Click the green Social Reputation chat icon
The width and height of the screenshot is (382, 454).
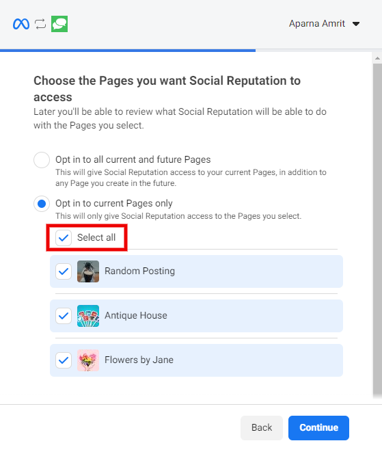[x=59, y=24]
